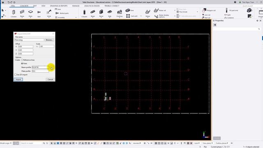
Task: Select the steel Beam tool
Action: pos(22,13)
